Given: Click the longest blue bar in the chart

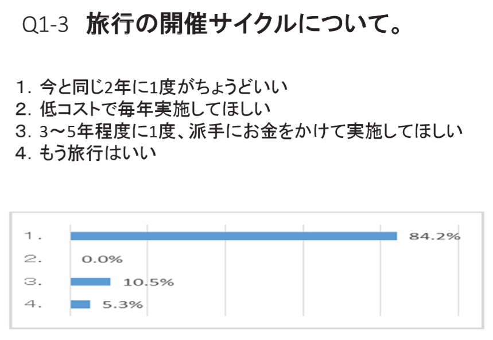Looking at the screenshot, I should click(233, 236).
